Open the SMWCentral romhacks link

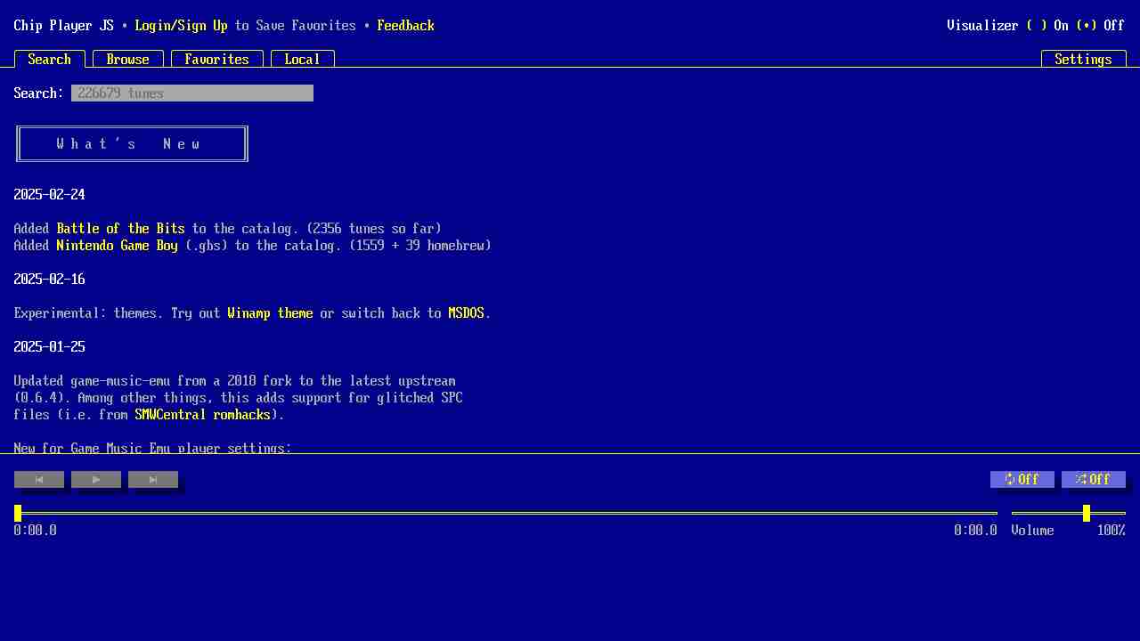pos(203,415)
